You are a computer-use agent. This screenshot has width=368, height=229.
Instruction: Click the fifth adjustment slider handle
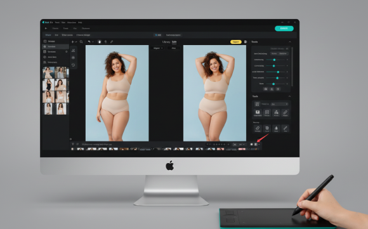(x=273, y=84)
